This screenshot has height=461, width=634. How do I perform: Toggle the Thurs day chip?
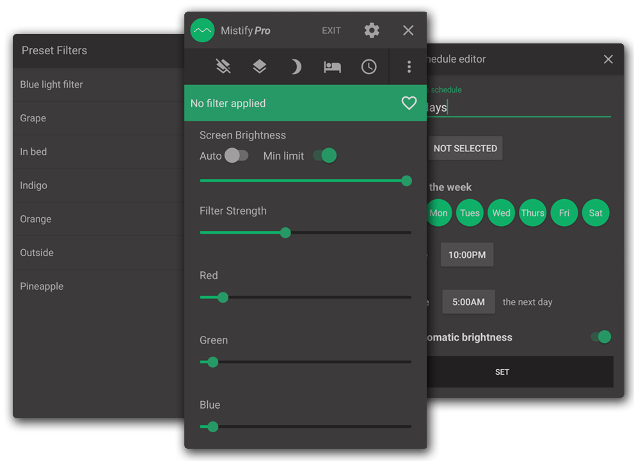(x=533, y=213)
